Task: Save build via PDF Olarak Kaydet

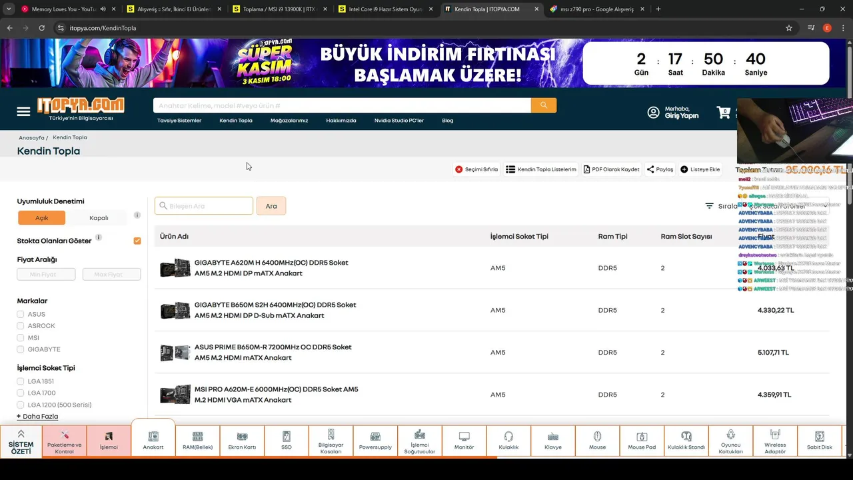Action: pos(612,169)
